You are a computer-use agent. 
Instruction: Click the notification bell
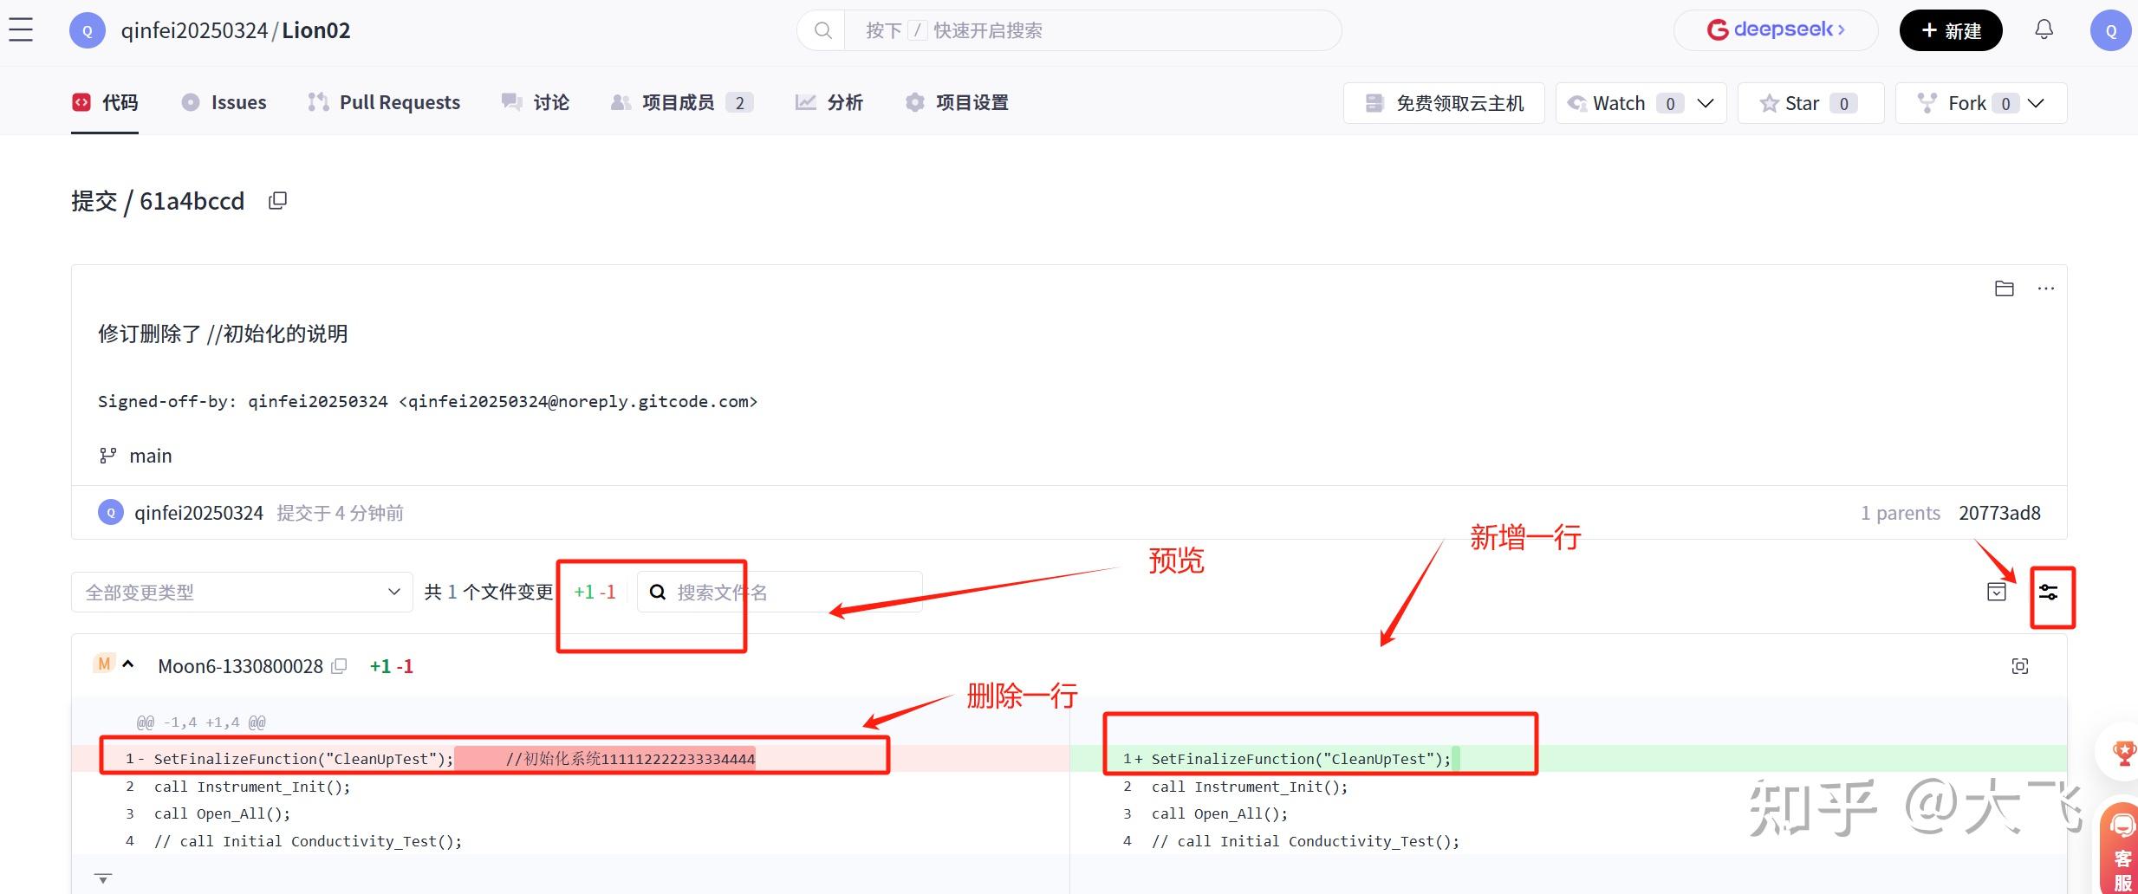(x=2043, y=29)
